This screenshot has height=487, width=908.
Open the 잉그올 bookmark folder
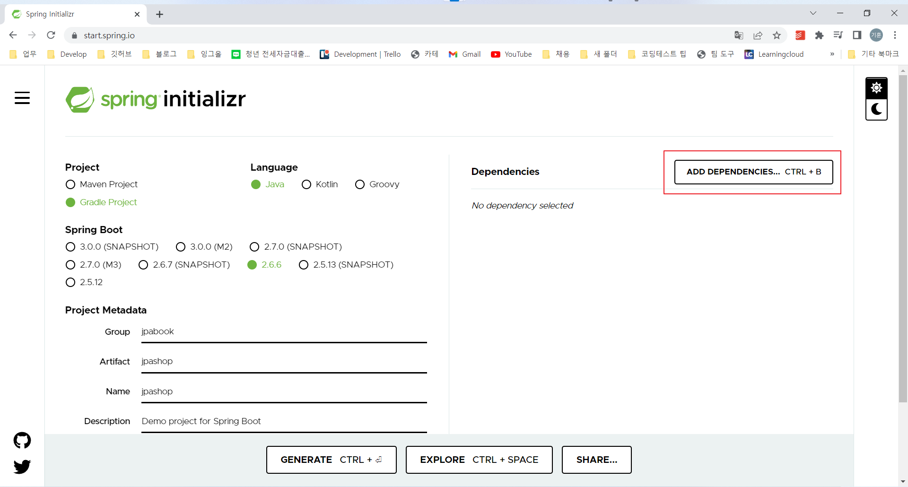[205, 54]
